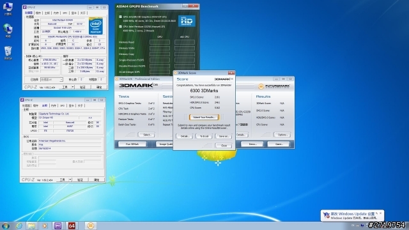This screenshot has width=409, height=230.
Task: Open the Computer desktop icon
Action: tap(8, 8)
